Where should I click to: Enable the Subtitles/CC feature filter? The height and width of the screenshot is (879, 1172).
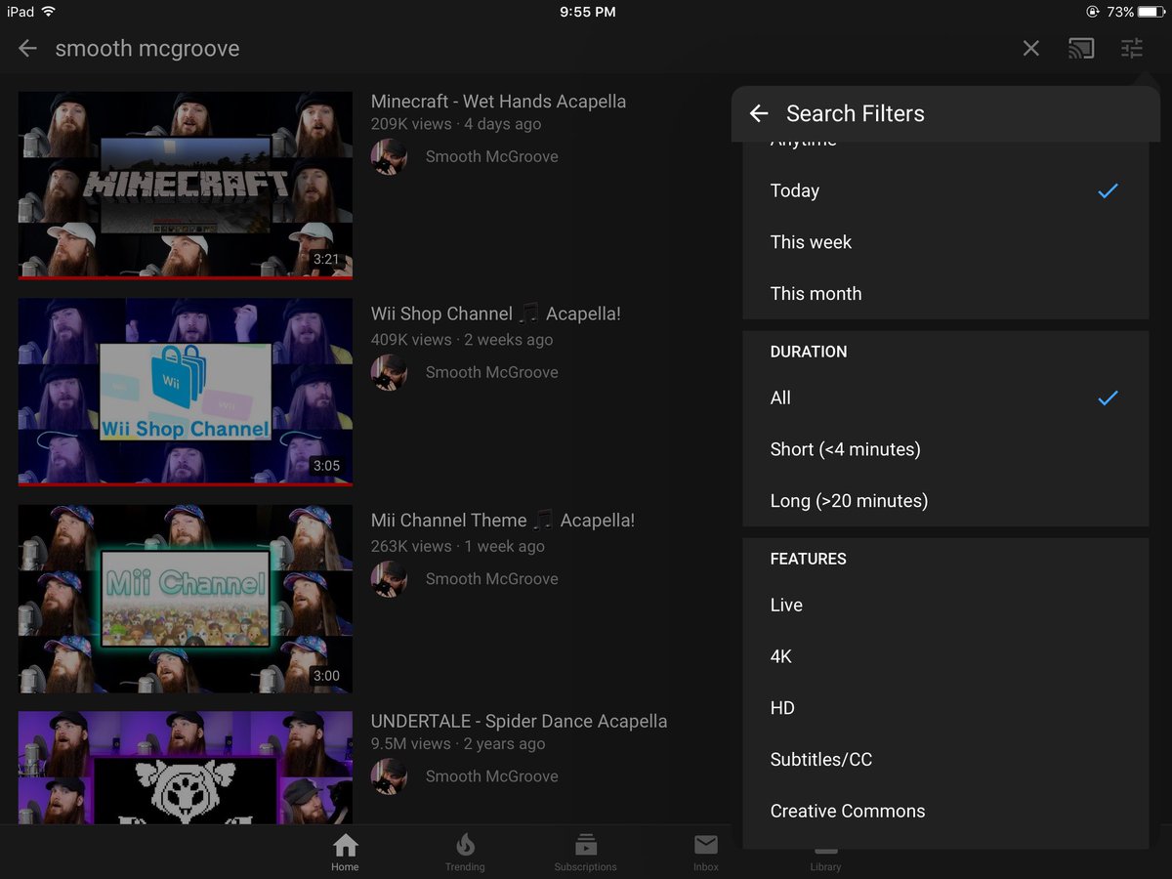[x=945, y=759]
